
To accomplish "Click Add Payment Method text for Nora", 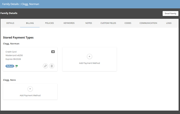I will (30, 96).
